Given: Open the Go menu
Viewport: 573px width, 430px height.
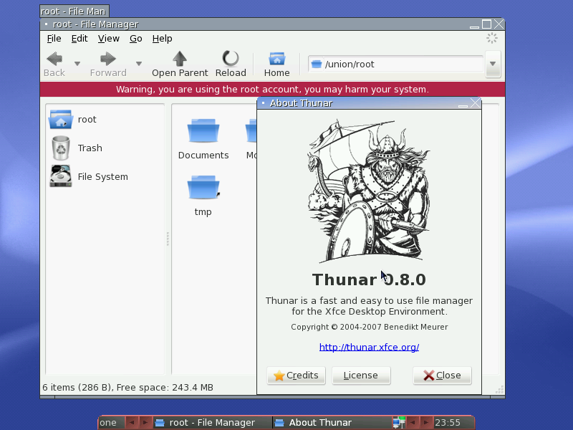Looking at the screenshot, I should pos(135,39).
